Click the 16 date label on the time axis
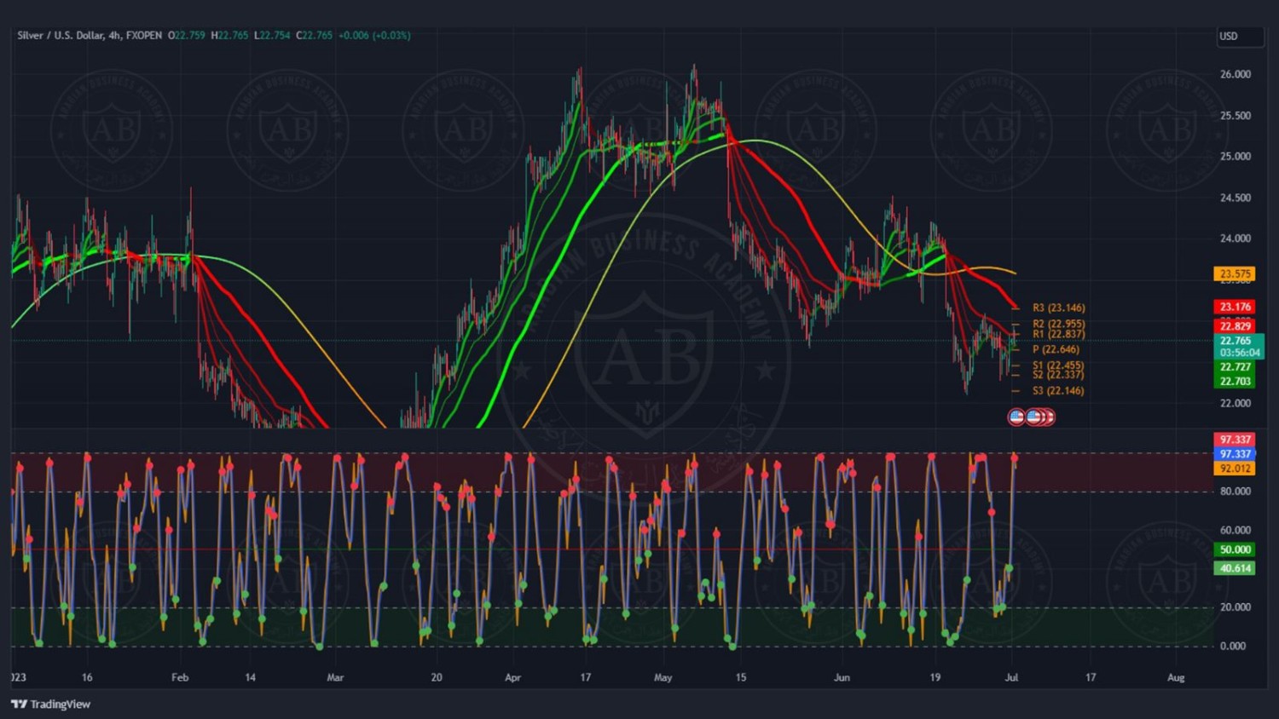 (x=87, y=678)
